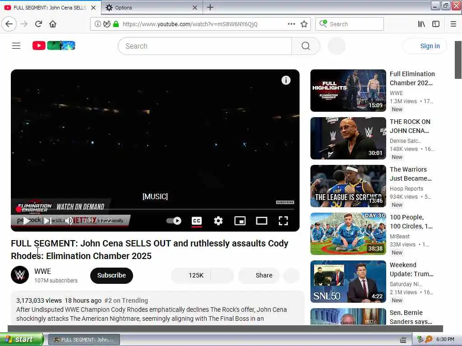Switch to the Options tab

click(x=152, y=8)
